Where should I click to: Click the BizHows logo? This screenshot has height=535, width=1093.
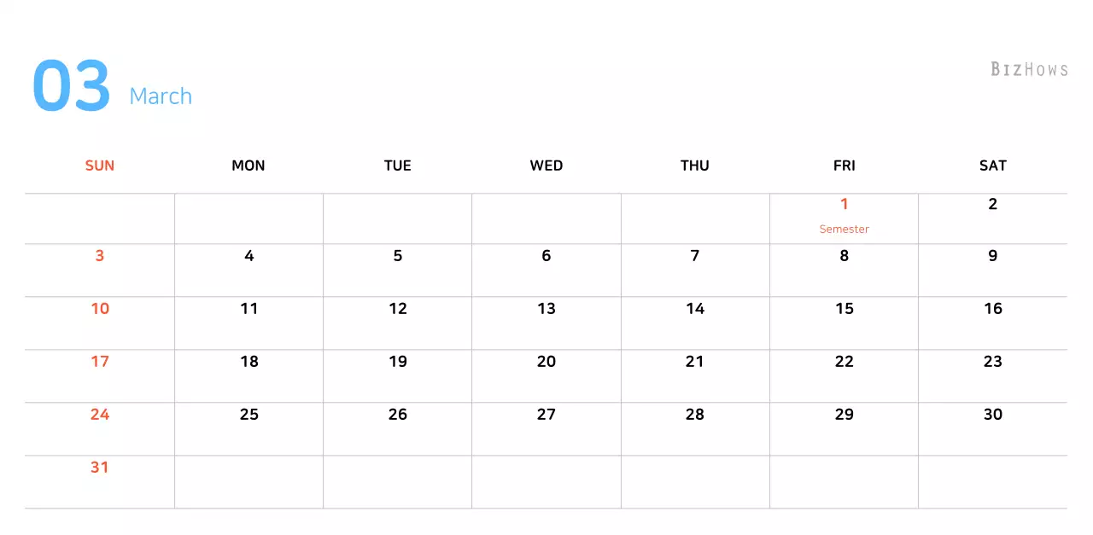pyautogui.click(x=1029, y=69)
